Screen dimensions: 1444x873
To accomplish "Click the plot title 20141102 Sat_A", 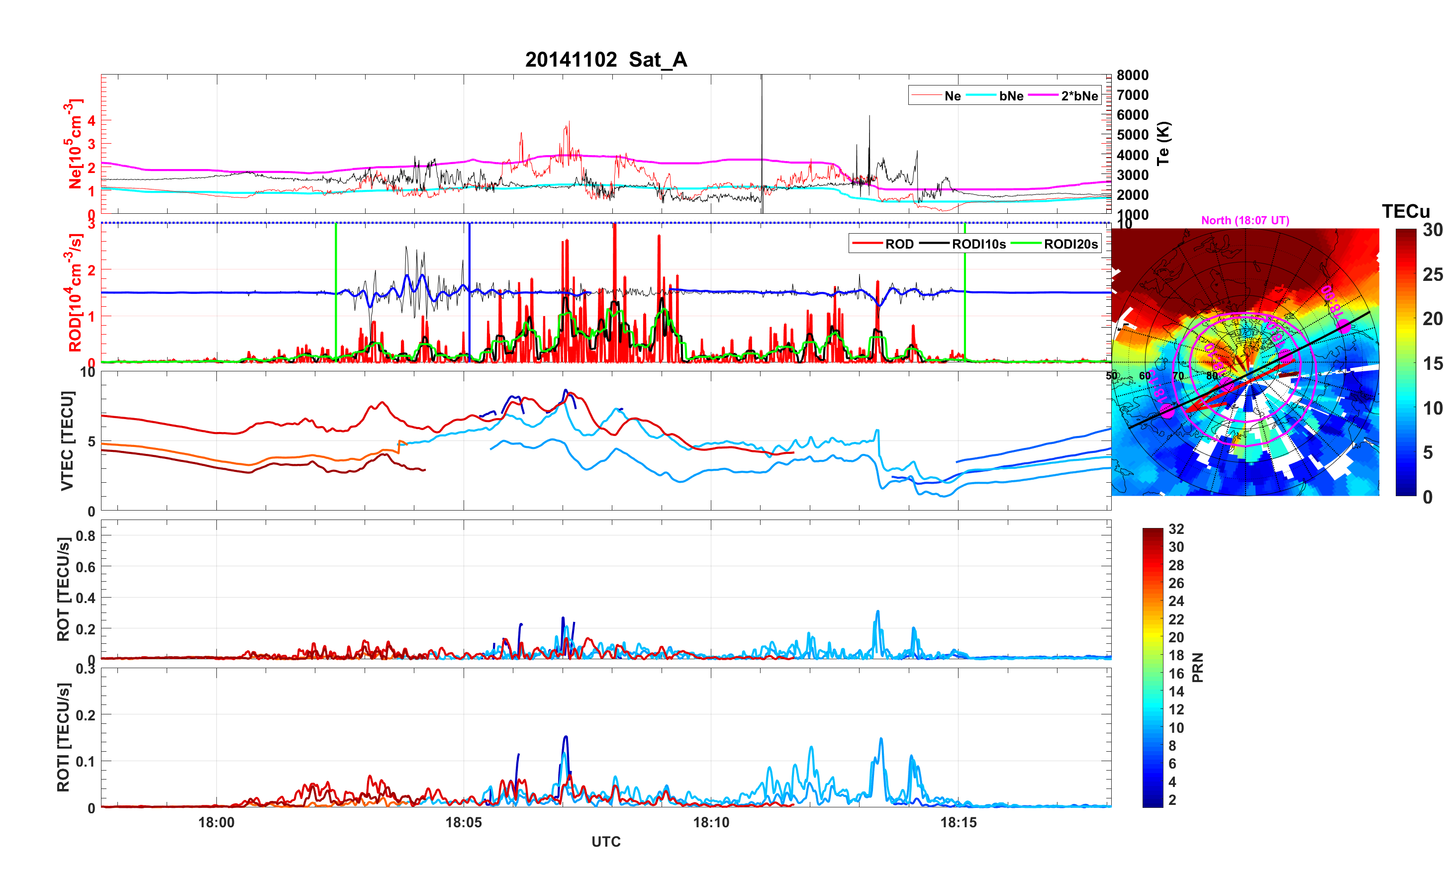I will pos(605,60).
